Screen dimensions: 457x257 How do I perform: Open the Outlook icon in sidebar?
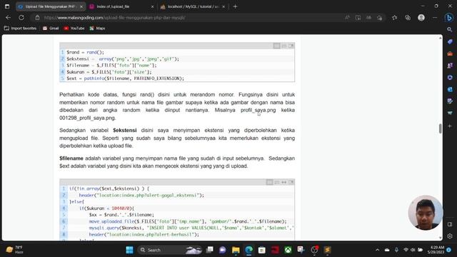(x=450, y=89)
